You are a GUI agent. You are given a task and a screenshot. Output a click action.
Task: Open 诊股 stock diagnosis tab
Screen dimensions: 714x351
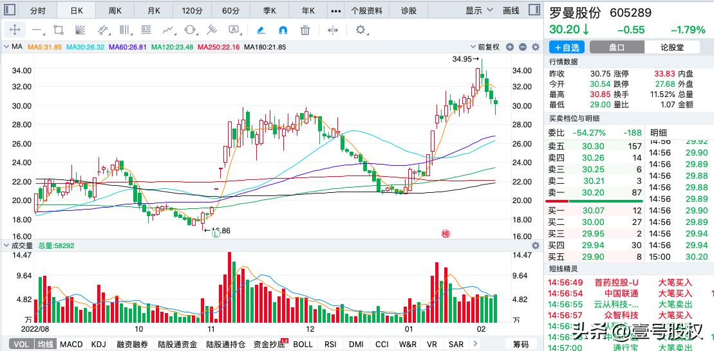click(408, 10)
